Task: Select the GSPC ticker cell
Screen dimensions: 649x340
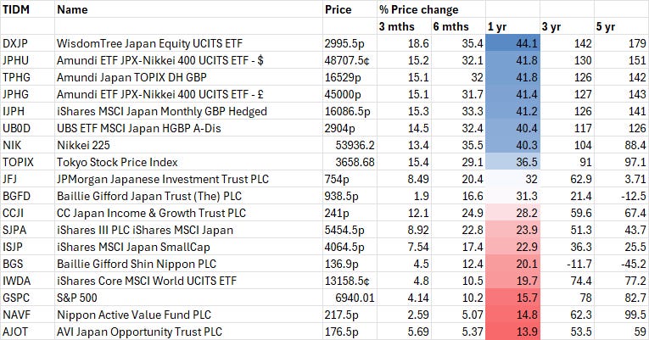Action: [x=17, y=290]
